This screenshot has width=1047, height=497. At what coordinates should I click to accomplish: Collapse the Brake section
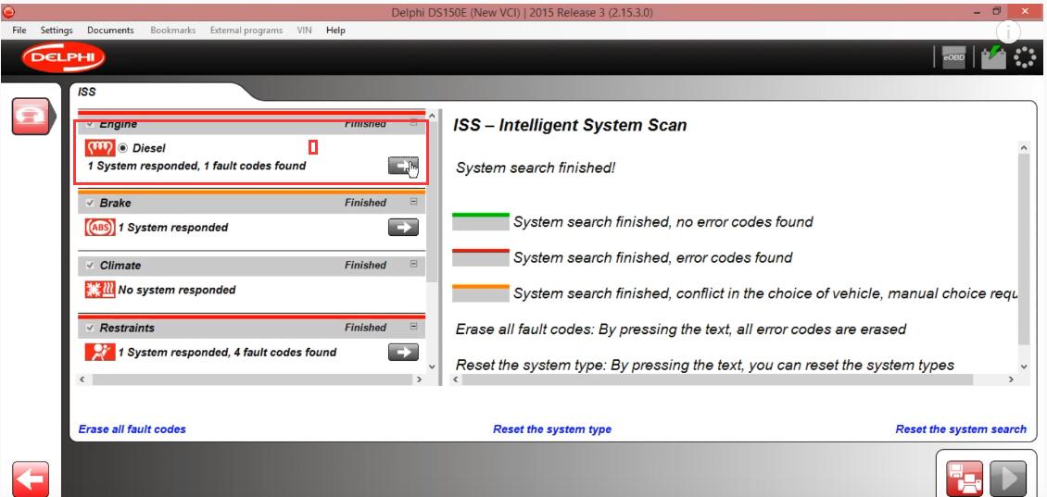[x=413, y=202]
